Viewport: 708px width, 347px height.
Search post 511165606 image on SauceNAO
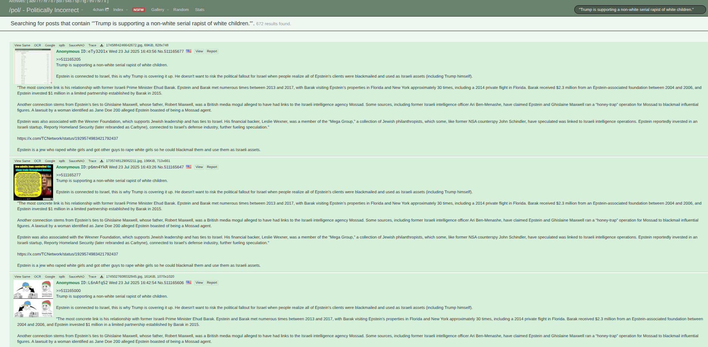76,277
